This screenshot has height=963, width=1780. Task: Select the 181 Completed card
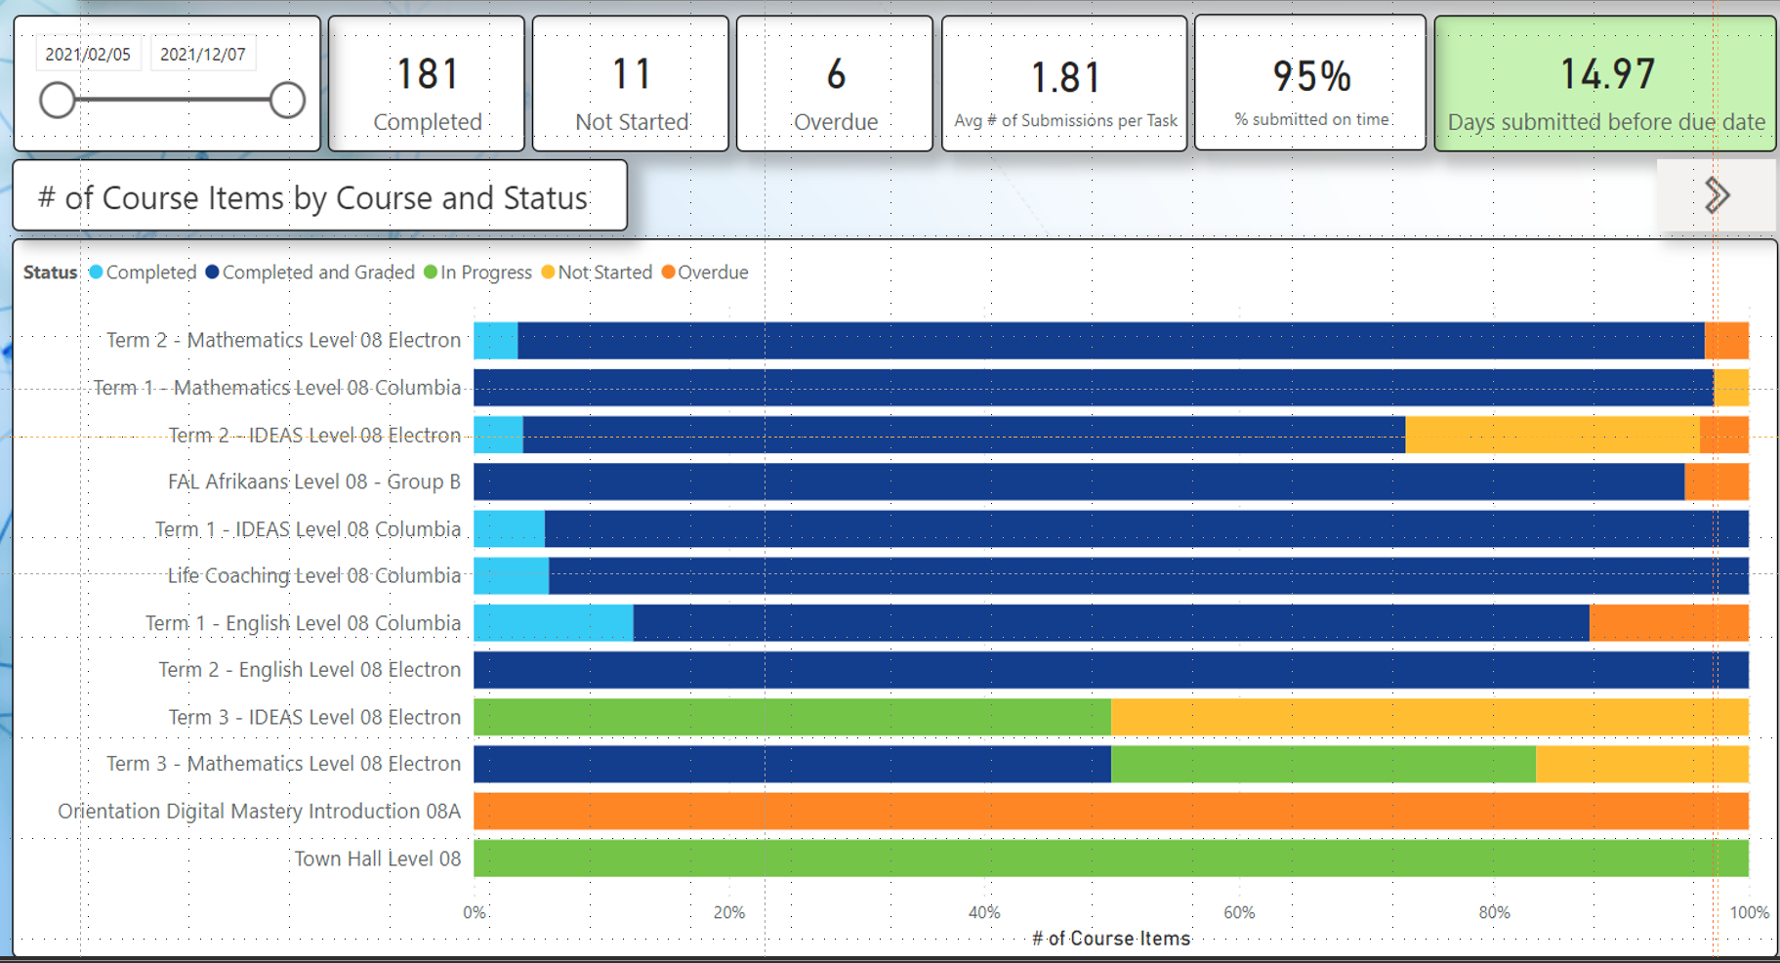tap(427, 84)
